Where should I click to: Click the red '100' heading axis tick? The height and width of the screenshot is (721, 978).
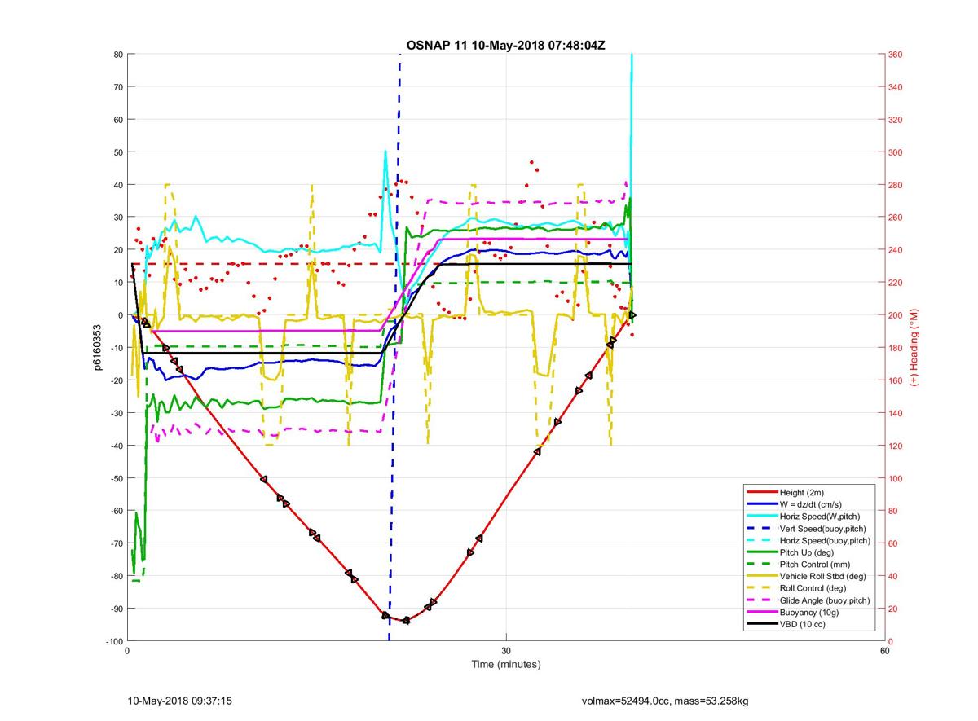click(896, 478)
